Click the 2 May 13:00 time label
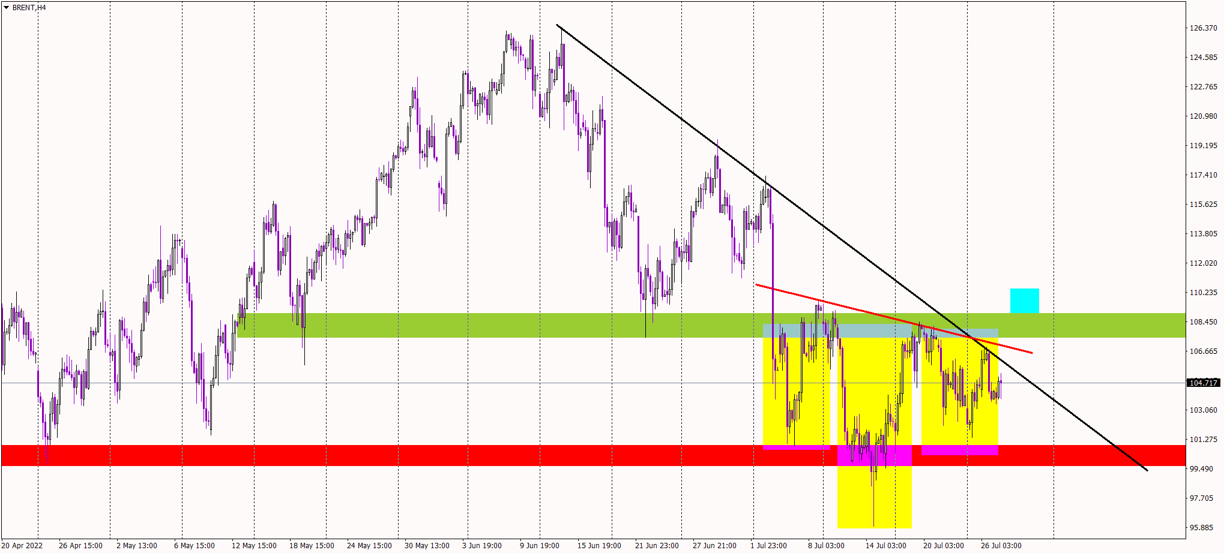The height and width of the screenshot is (553, 1224). tap(137, 545)
